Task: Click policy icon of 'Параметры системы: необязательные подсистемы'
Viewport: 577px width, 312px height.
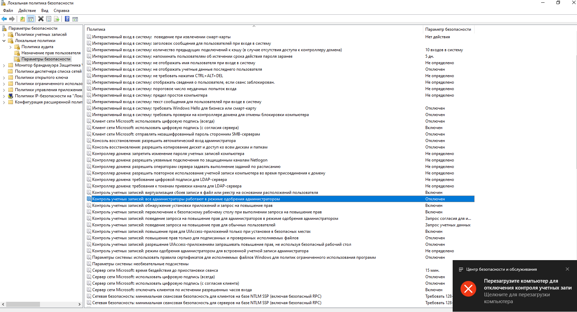Action: (x=89, y=264)
